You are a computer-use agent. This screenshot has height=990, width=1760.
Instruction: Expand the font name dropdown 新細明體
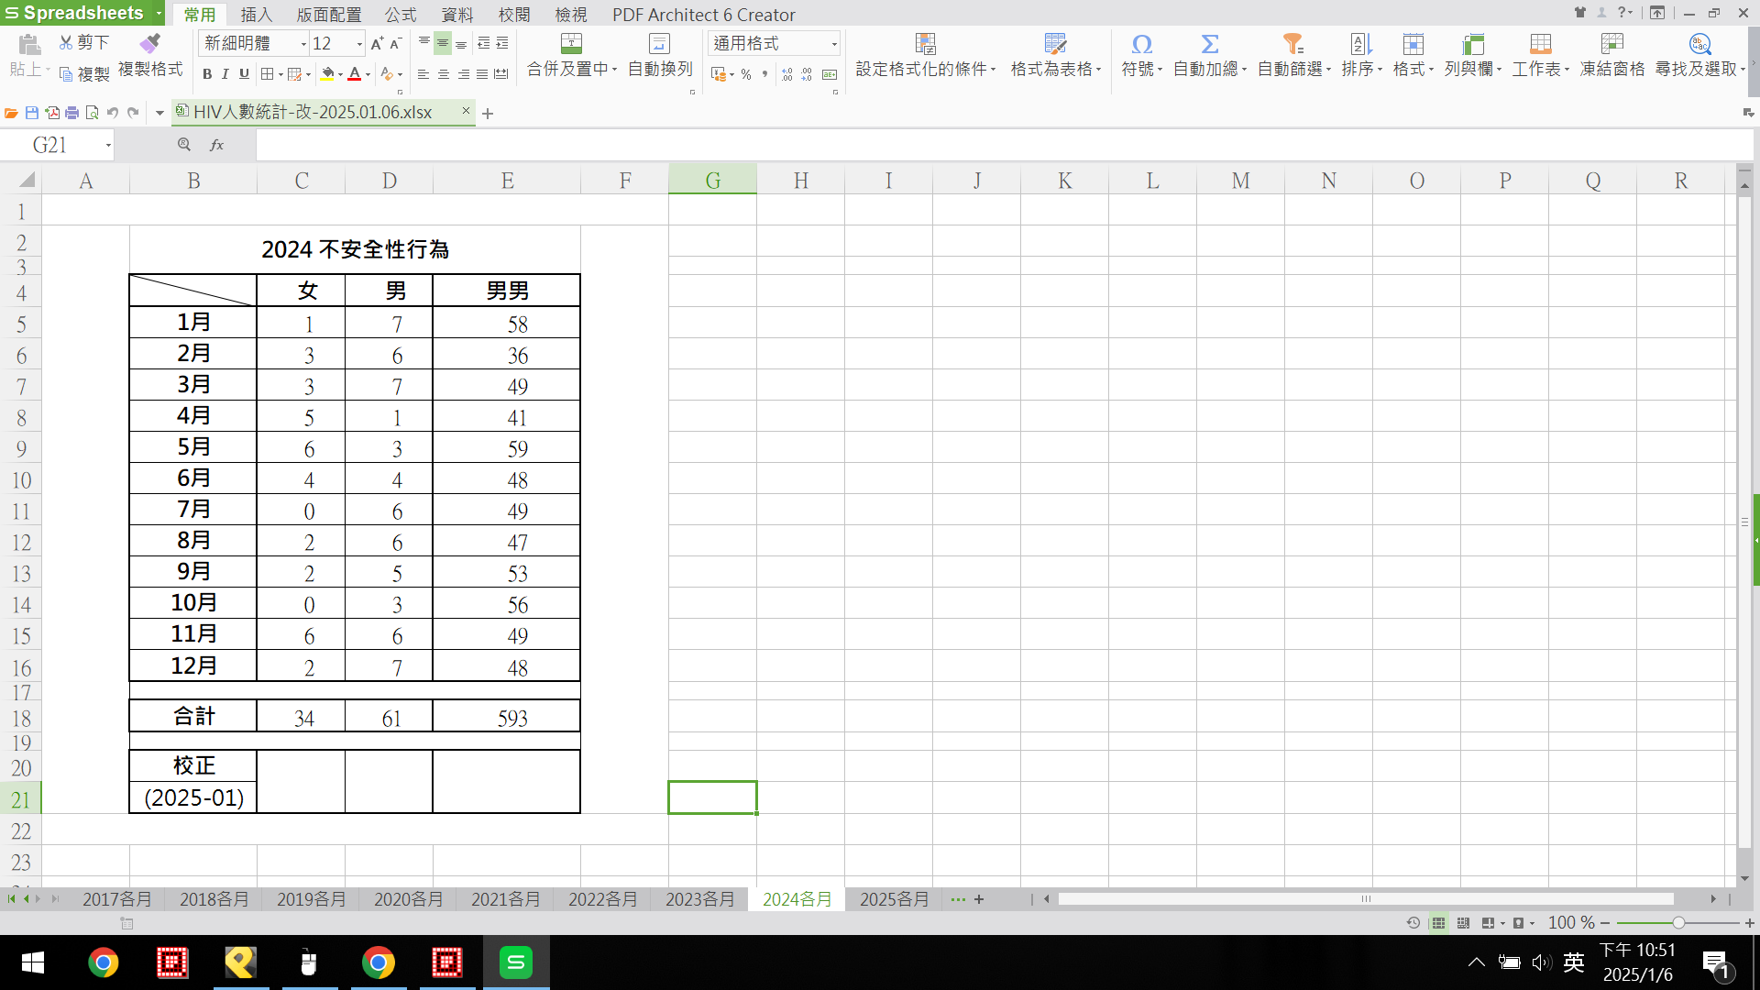click(x=303, y=44)
